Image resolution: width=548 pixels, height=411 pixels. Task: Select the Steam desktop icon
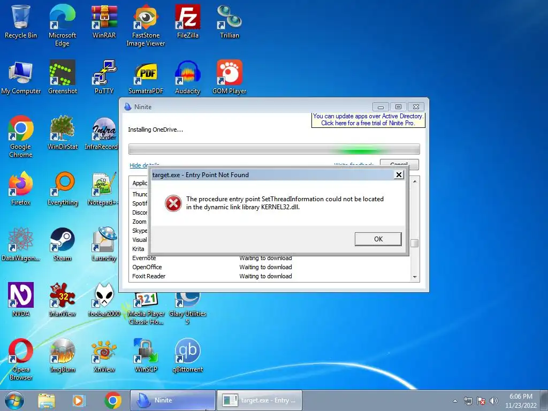coord(62,245)
